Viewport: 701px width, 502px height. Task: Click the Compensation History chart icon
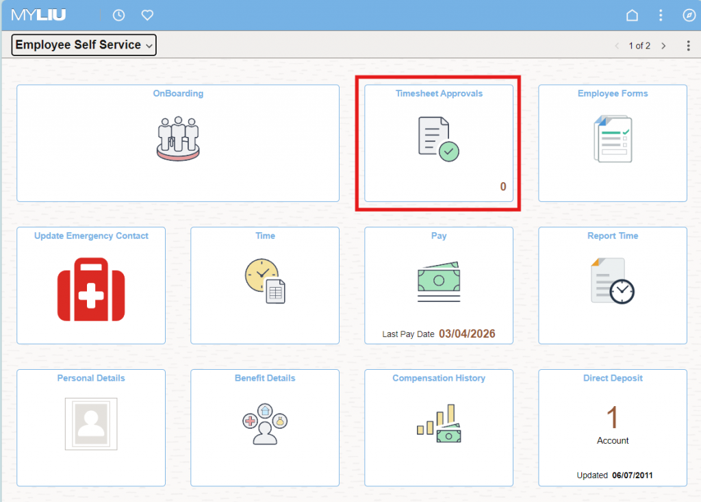(439, 424)
